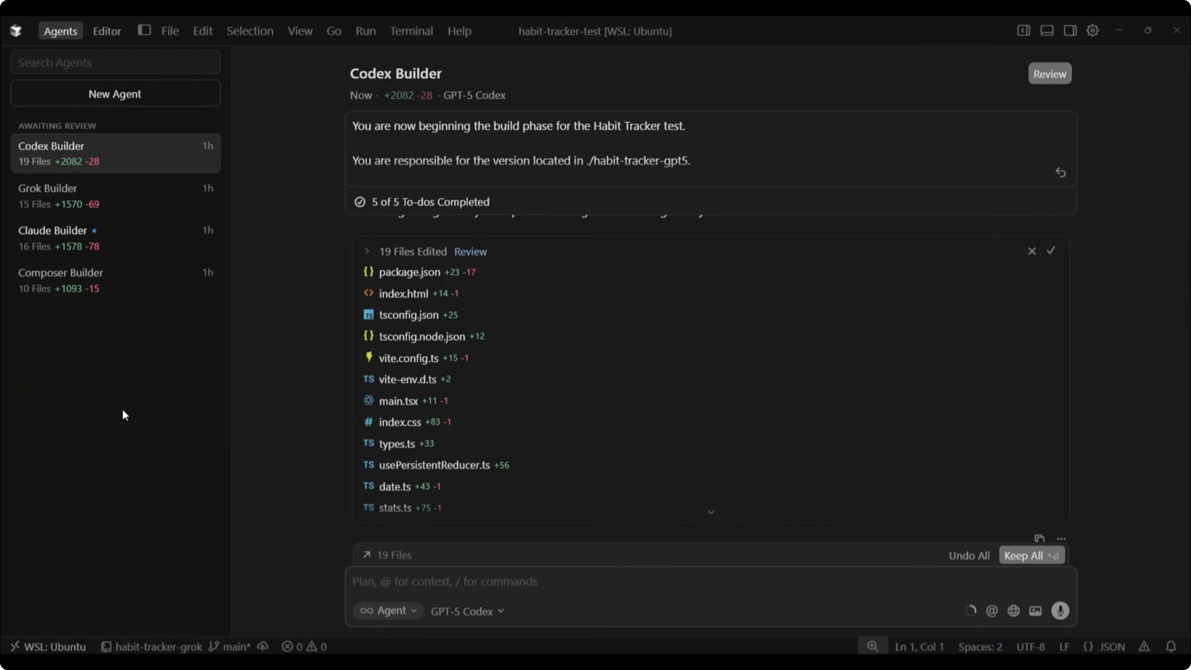Viewport: 1191px width, 670px height.
Task: Click the globe web search icon
Action: 1013,611
